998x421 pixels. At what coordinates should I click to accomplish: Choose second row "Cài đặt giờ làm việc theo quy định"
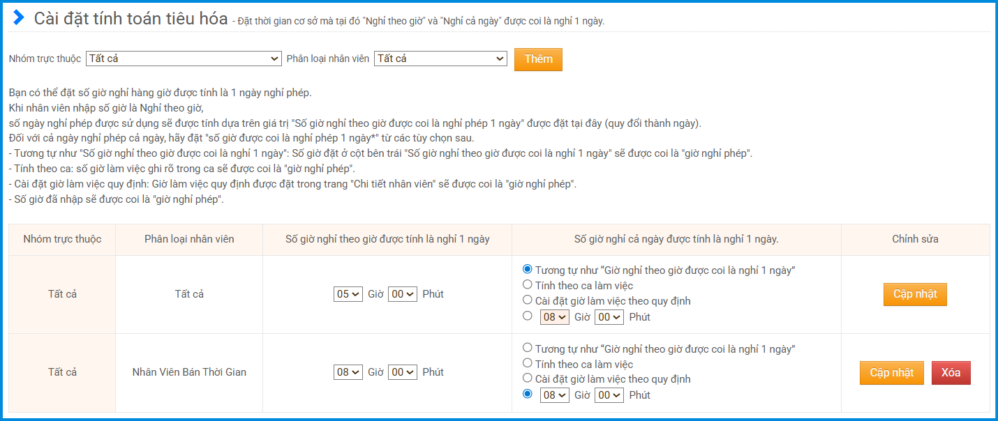[x=528, y=378]
